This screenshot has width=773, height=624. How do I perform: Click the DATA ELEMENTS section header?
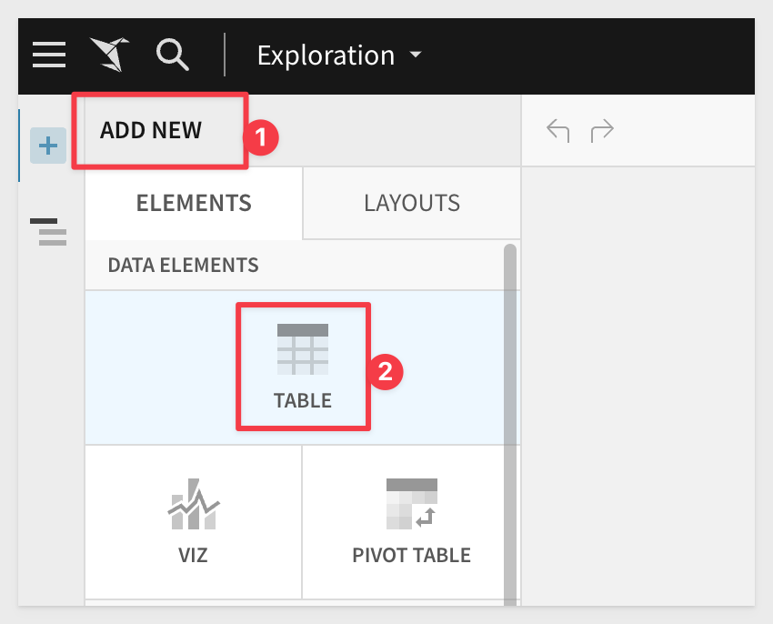(183, 265)
